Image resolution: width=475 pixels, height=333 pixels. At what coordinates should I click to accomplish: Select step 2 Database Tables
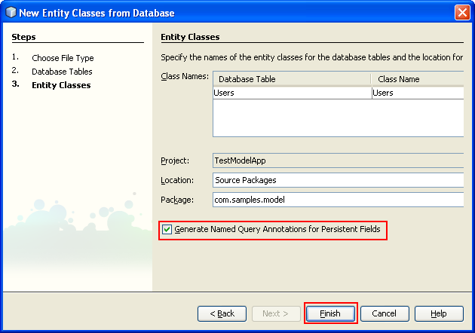click(x=62, y=72)
